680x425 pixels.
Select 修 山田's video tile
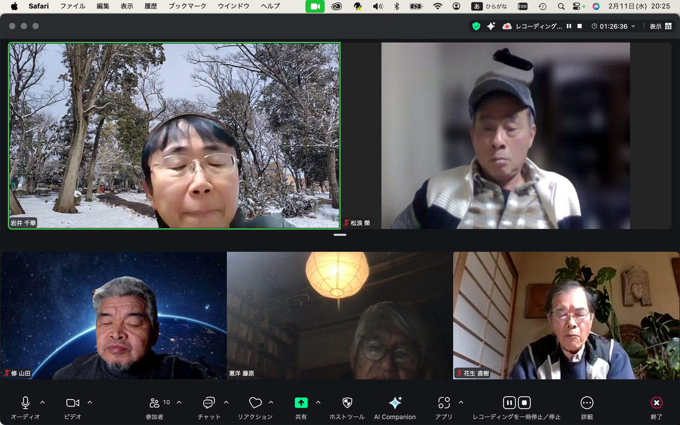tap(113, 316)
